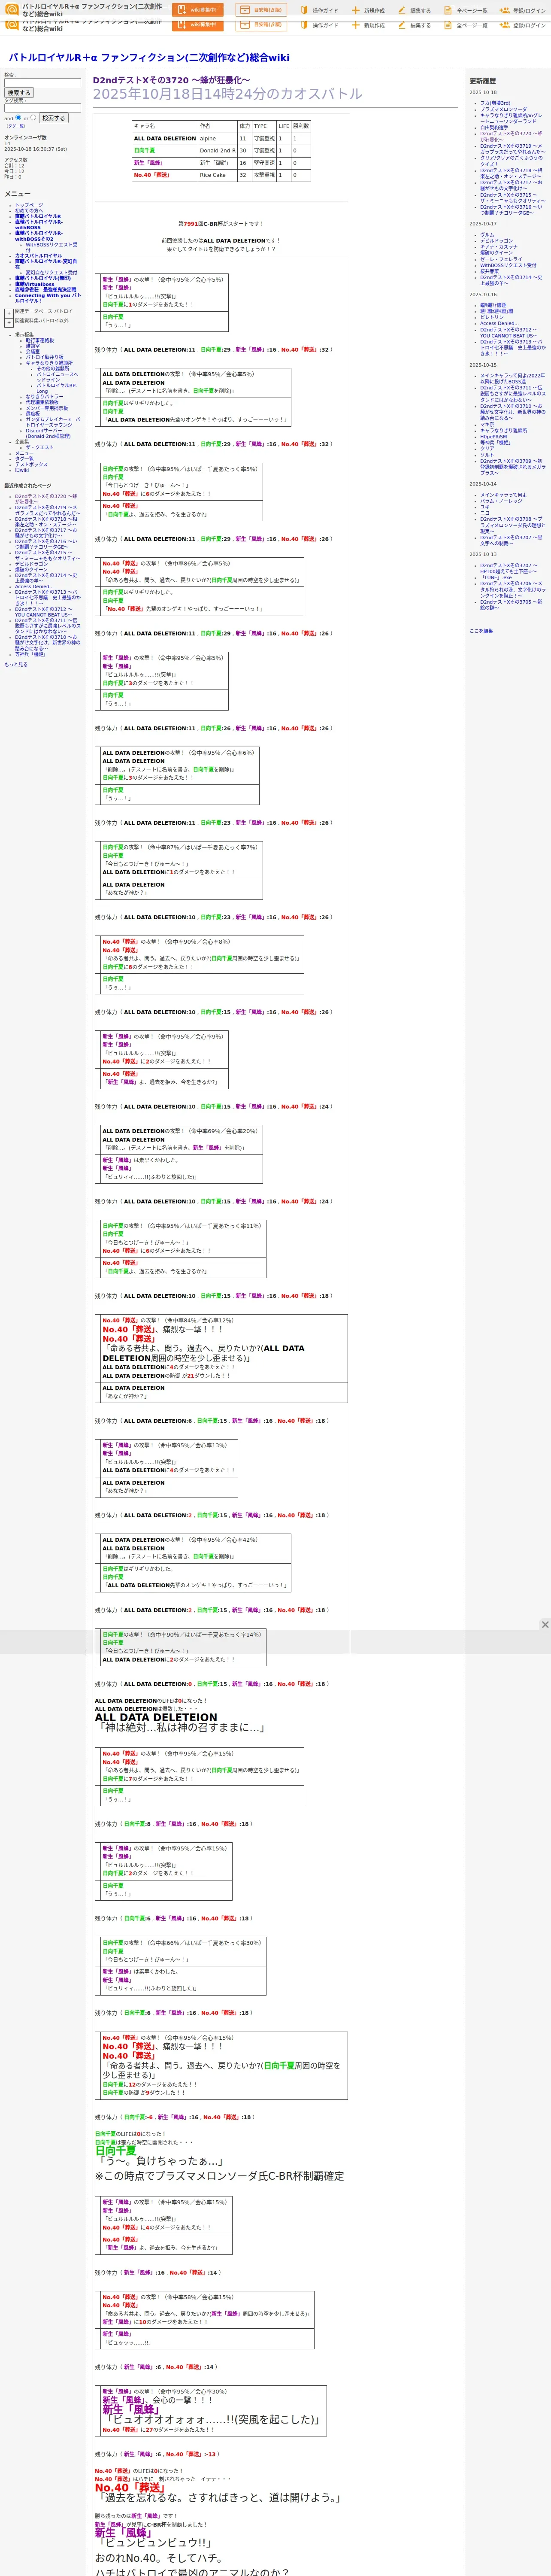This screenshot has width=551, height=2576.
Task: Open 会議室 board link
Action: tap(33, 351)
